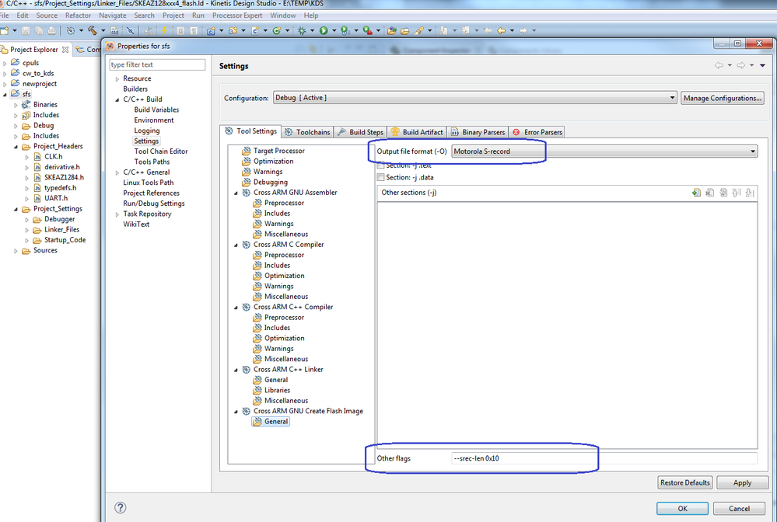Click the back arrow in Settings header
Viewport: 777px width, 522px height.
(x=719, y=65)
